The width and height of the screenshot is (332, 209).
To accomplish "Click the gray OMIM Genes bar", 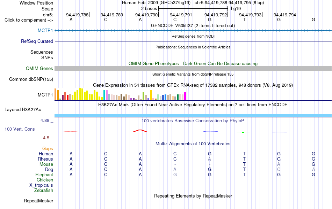I will [193, 68].
